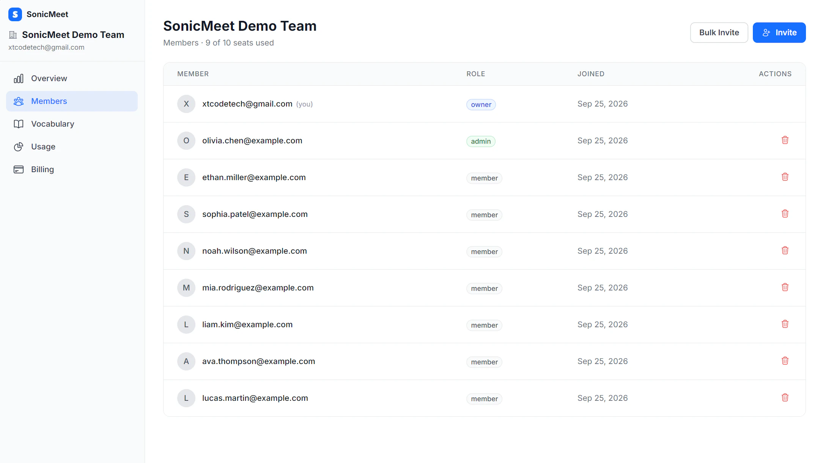Delete lucas.martin@example.com using trash icon

click(785, 398)
